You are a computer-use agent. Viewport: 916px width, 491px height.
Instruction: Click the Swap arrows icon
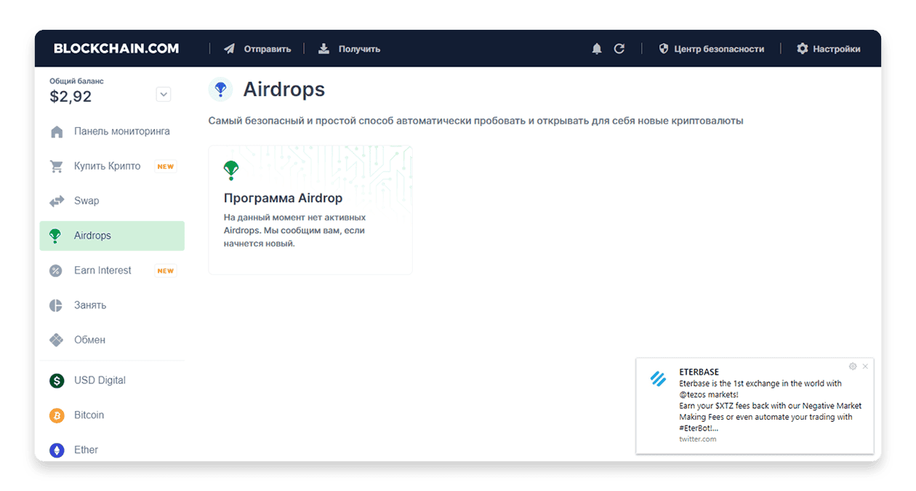57,201
